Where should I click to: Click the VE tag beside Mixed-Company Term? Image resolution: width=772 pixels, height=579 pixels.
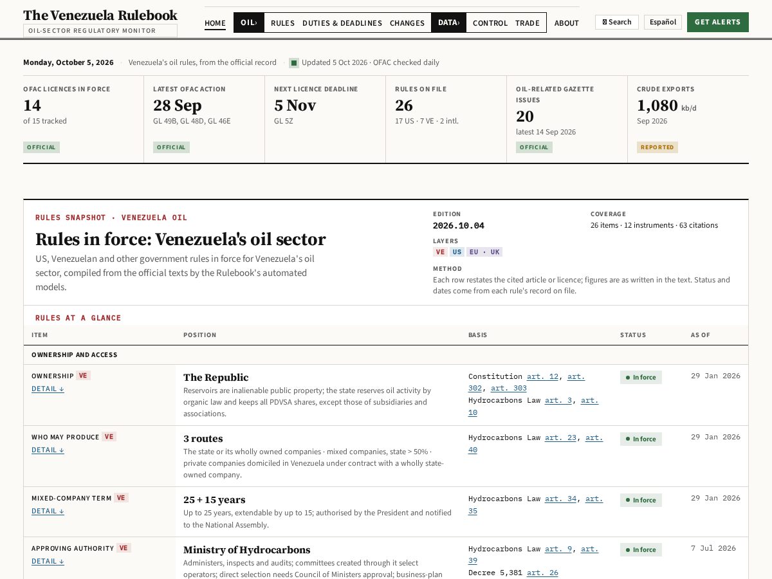click(121, 498)
